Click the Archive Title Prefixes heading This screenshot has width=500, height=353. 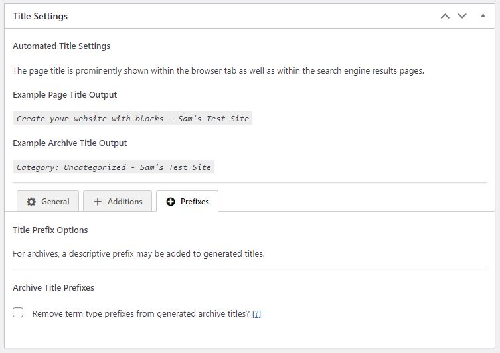pyautogui.click(x=53, y=287)
